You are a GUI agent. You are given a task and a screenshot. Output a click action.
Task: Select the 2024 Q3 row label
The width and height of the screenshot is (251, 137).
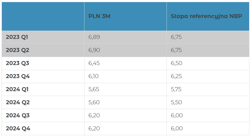18,115
